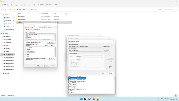The width and height of the screenshot is (179, 101).
Task: Click the Cut scissors icon in Explorer toolbar
Action: [12, 5]
